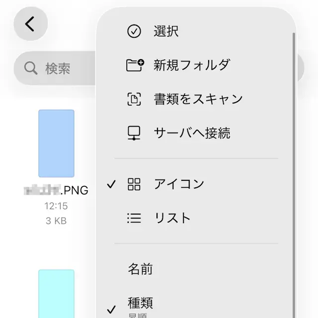
Task: Click the grid icon for アイコン view
Action: coord(134,184)
